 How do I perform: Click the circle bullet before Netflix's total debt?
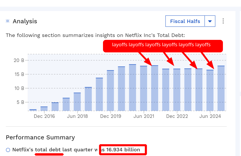[8, 150]
